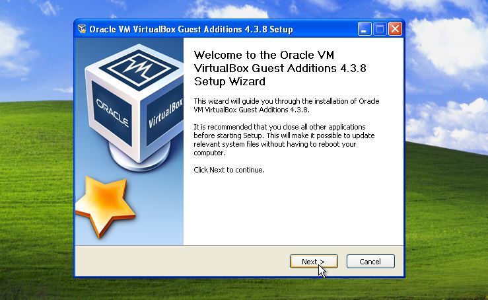Click the 'Welcome to the Oracle VM' heading

click(280, 68)
